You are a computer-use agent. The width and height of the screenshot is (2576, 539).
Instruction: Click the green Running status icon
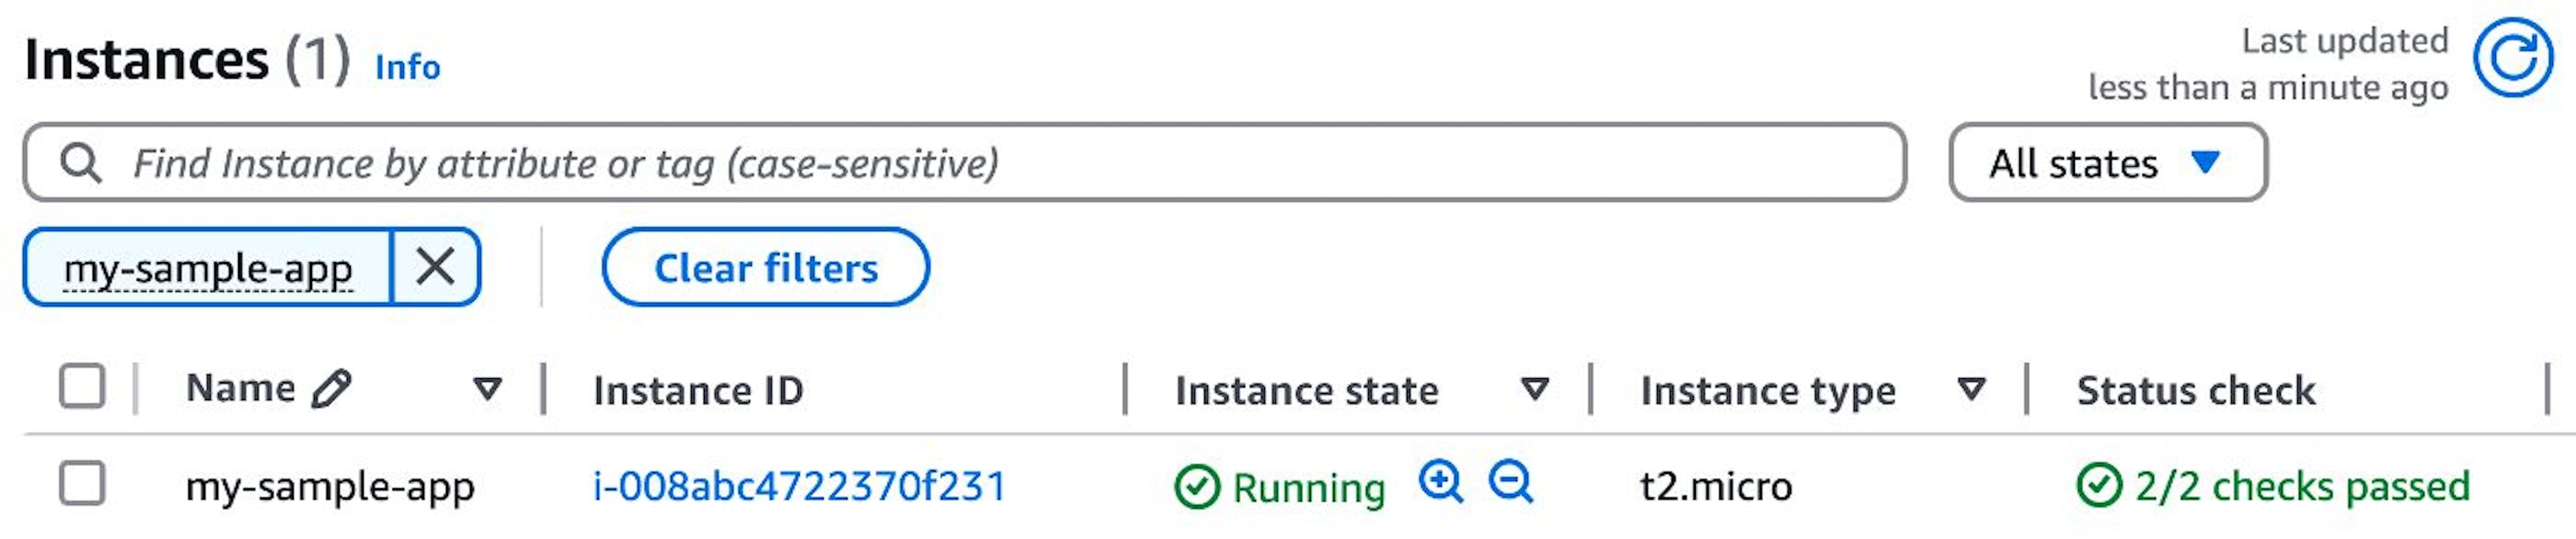(1196, 487)
